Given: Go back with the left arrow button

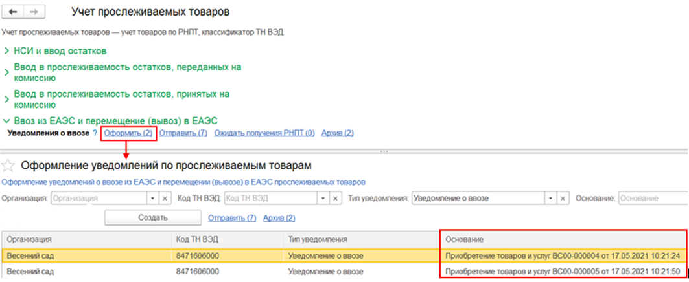Looking at the screenshot, I should click(x=12, y=12).
